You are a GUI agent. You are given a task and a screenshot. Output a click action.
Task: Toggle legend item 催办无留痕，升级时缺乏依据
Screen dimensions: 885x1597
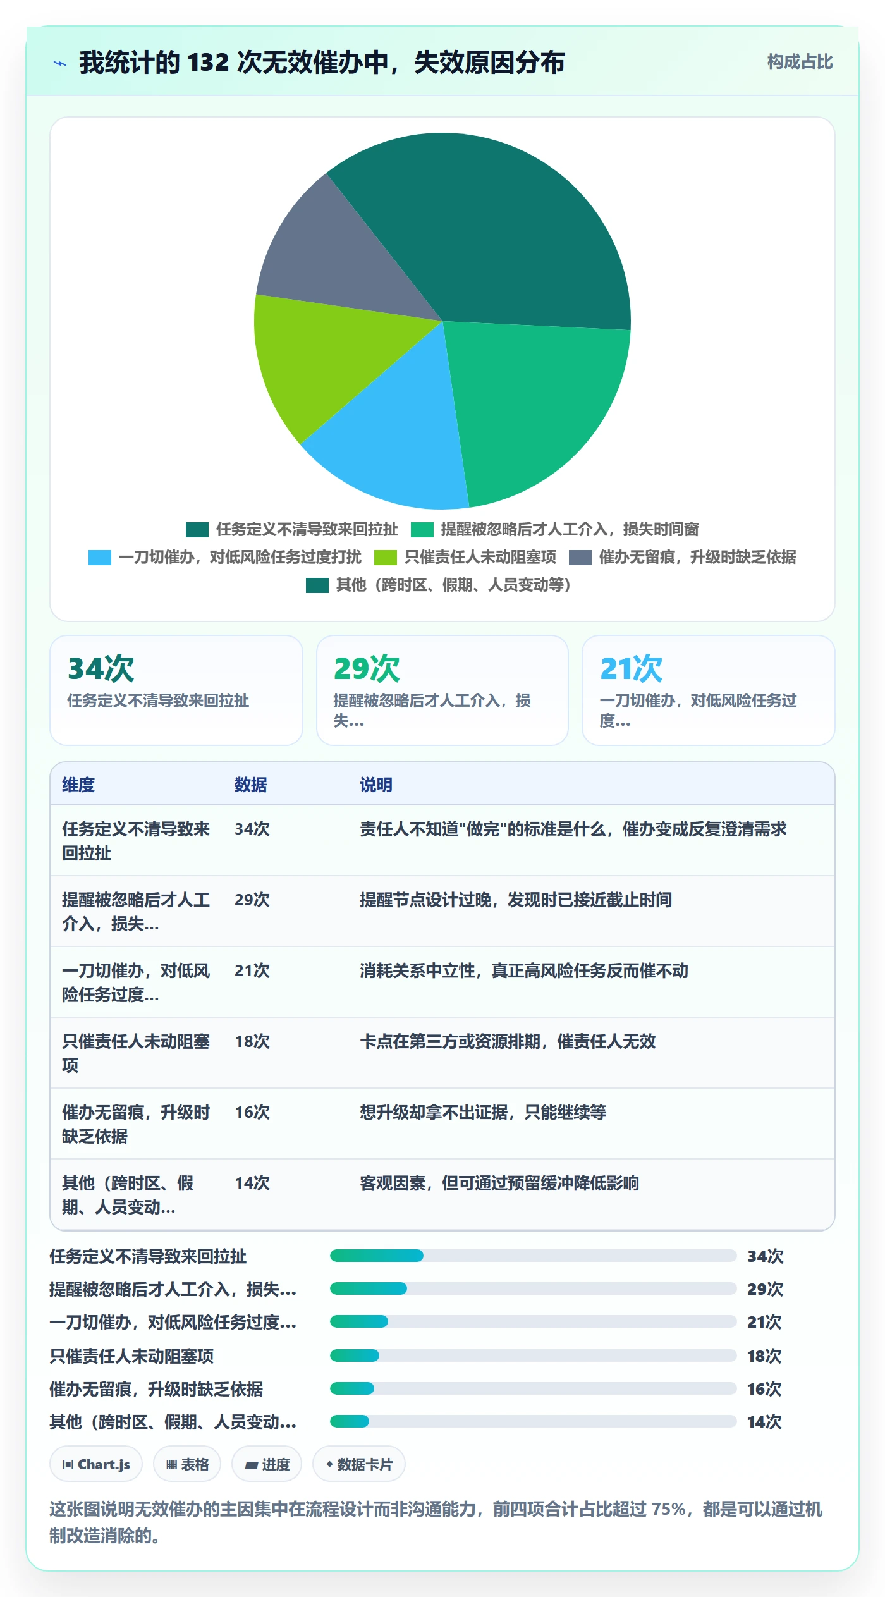pyautogui.click(x=683, y=557)
